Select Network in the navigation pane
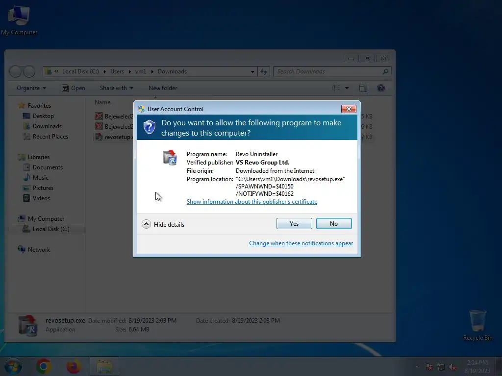The height and width of the screenshot is (376, 502). (39, 249)
